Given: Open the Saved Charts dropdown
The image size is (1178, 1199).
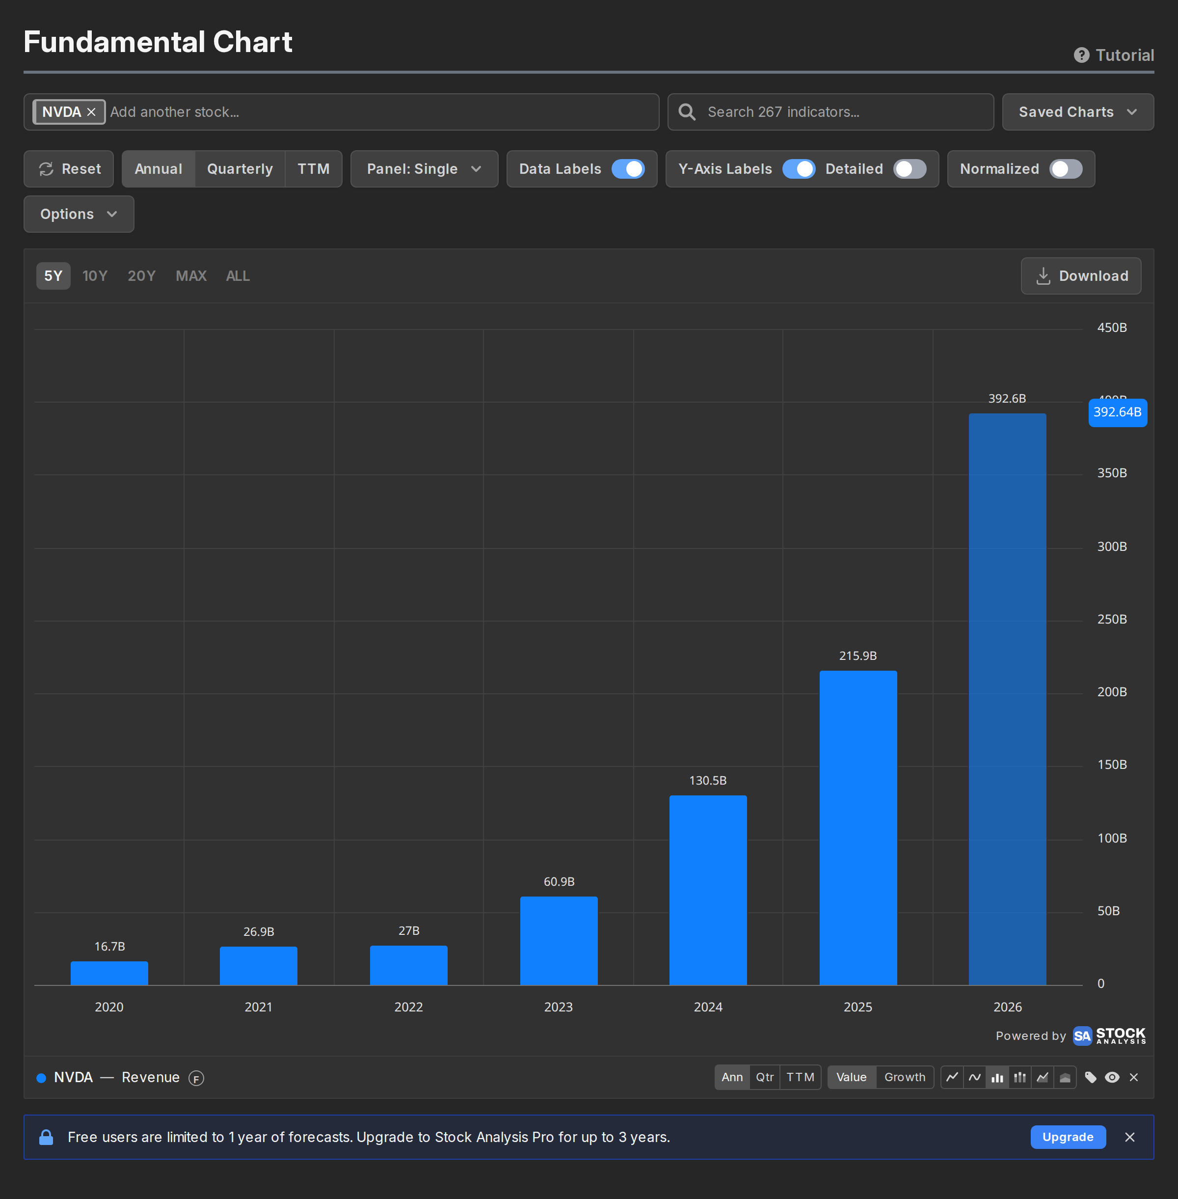Looking at the screenshot, I should click(x=1078, y=112).
